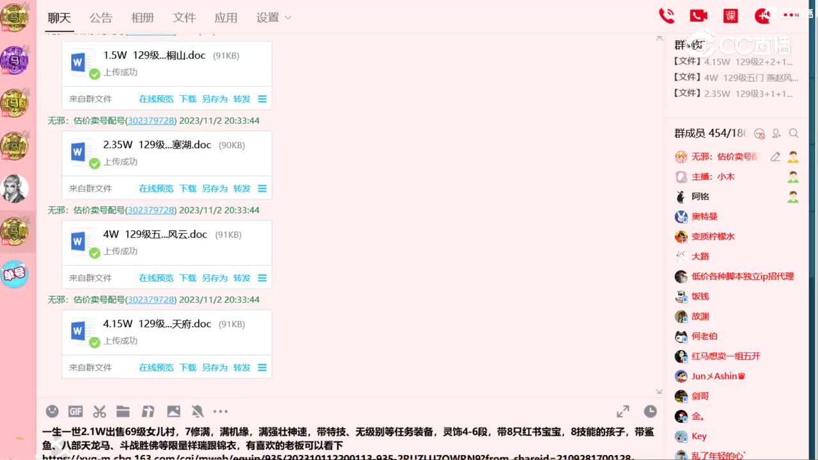Image resolution: width=818 pixels, height=460 pixels.
Task: Search group members magnifier icon
Action: coord(794,134)
